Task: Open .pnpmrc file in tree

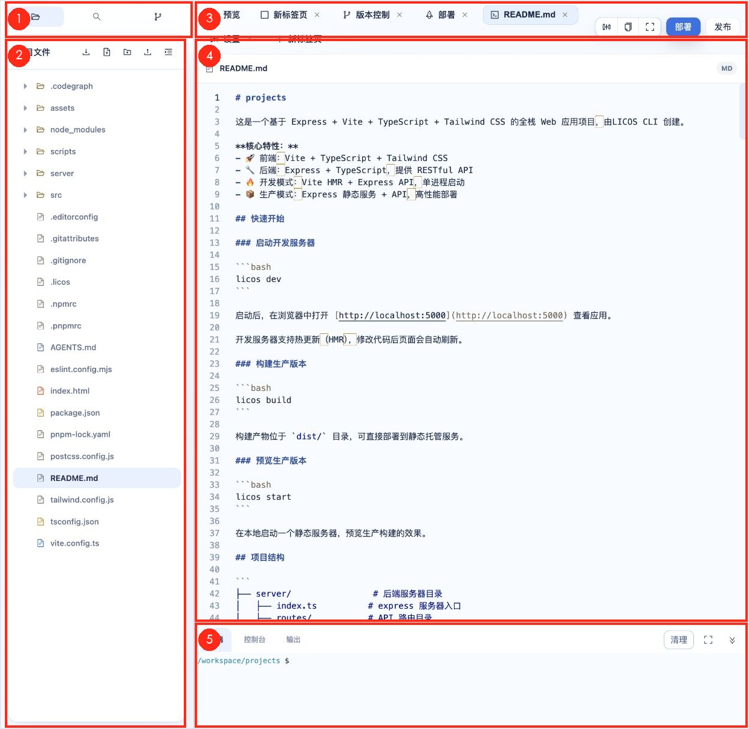Action: coord(97,325)
